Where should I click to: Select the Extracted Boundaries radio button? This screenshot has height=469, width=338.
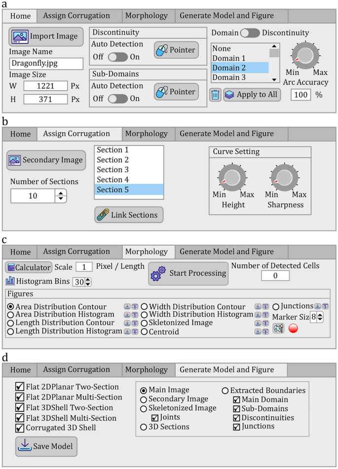point(225,391)
